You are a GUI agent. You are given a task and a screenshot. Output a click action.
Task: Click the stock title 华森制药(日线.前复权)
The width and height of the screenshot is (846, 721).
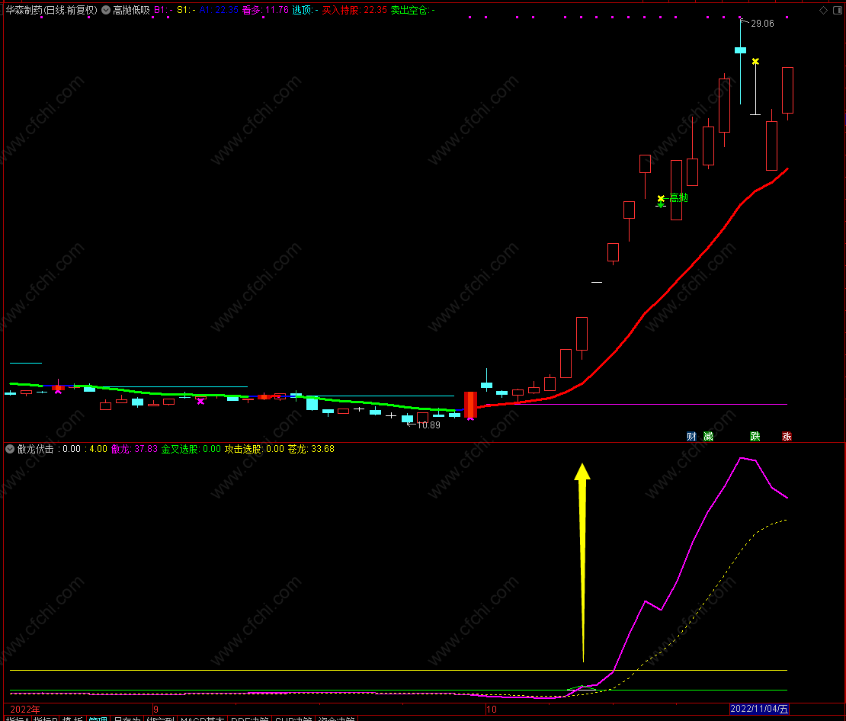tap(52, 10)
